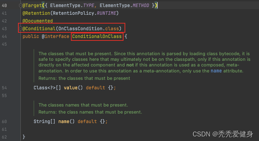259x141 pixels.
Task: Click 'The classes names that must be present.' doc line
Action: click(83, 105)
